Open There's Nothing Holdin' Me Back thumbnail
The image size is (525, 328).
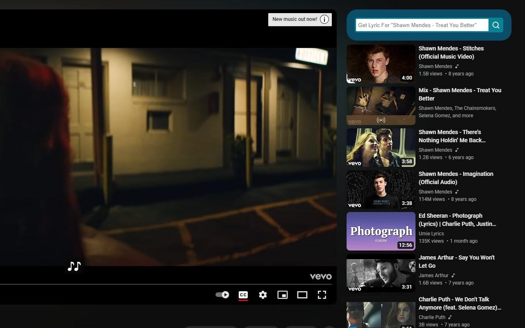pos(381,148)
